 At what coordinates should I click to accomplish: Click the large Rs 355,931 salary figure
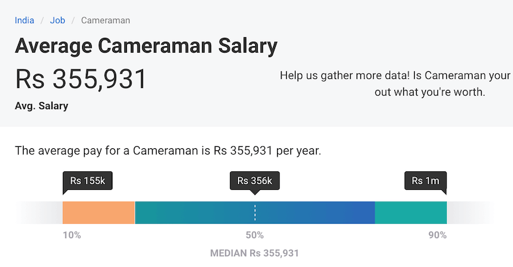tap(81, 79)
